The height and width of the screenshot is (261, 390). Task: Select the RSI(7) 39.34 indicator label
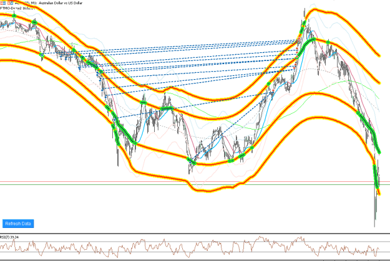click(9, 237)
